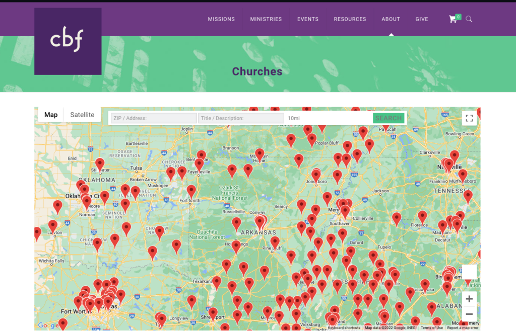
Task: Click the church pin at Jonesboro
Action: [x=316, y=177]
